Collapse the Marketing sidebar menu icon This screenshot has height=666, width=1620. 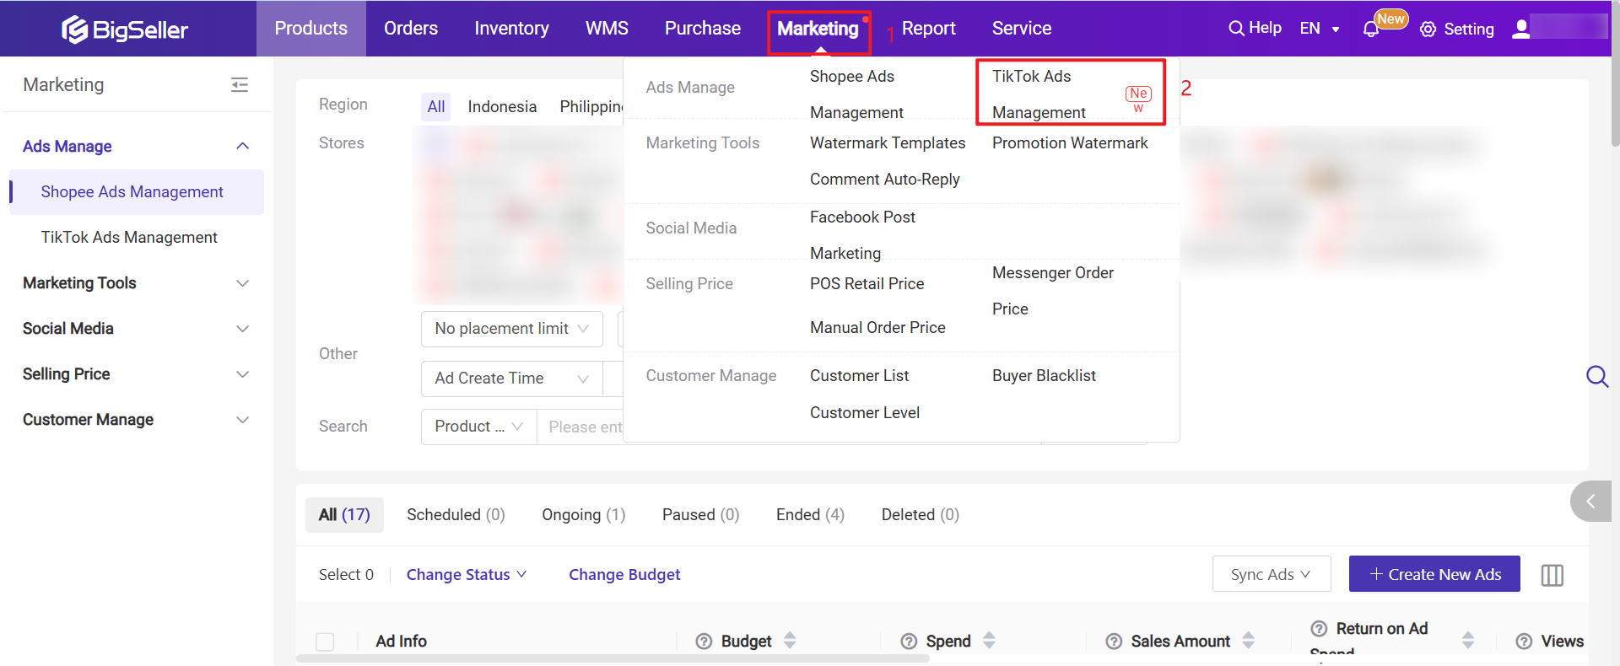(x=240, y=84)
